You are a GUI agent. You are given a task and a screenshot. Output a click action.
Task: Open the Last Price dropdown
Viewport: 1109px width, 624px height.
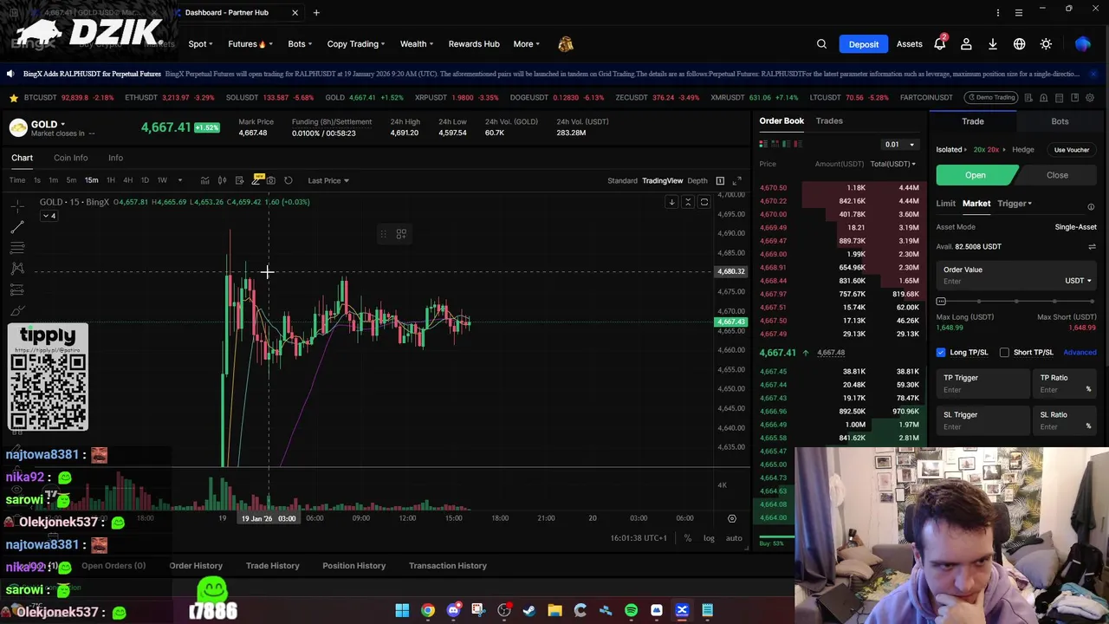[328, 180]
